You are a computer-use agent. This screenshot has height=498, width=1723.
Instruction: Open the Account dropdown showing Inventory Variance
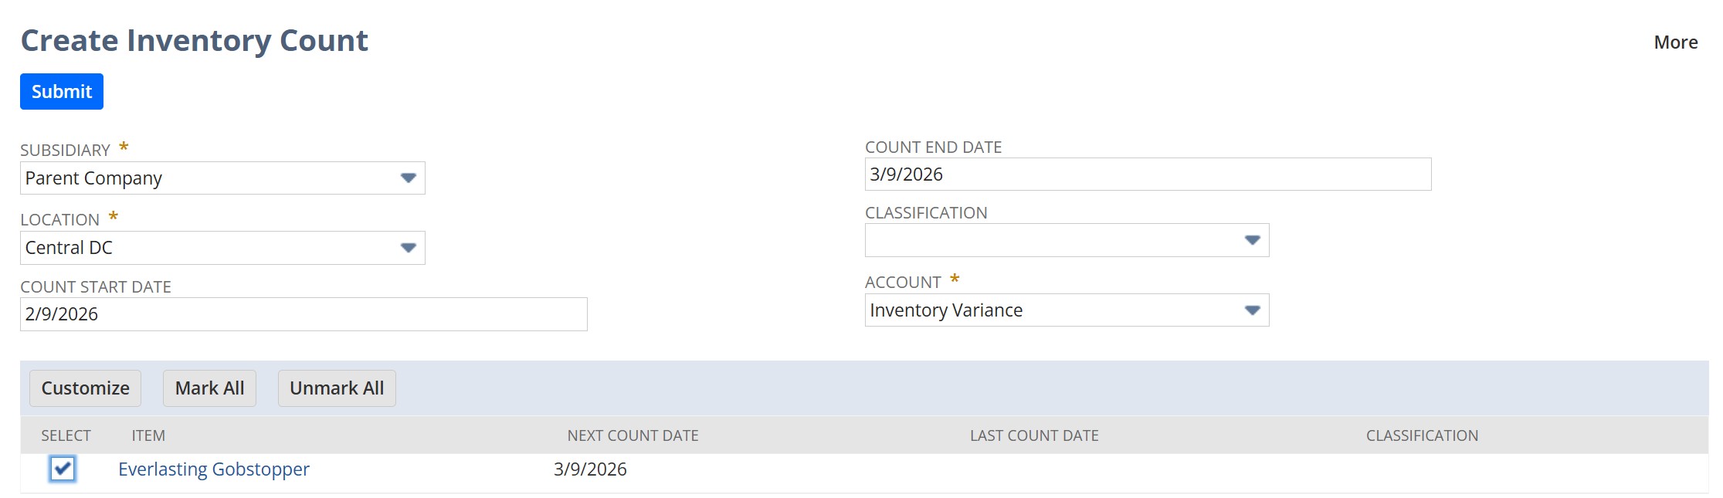pos(1067,310)
